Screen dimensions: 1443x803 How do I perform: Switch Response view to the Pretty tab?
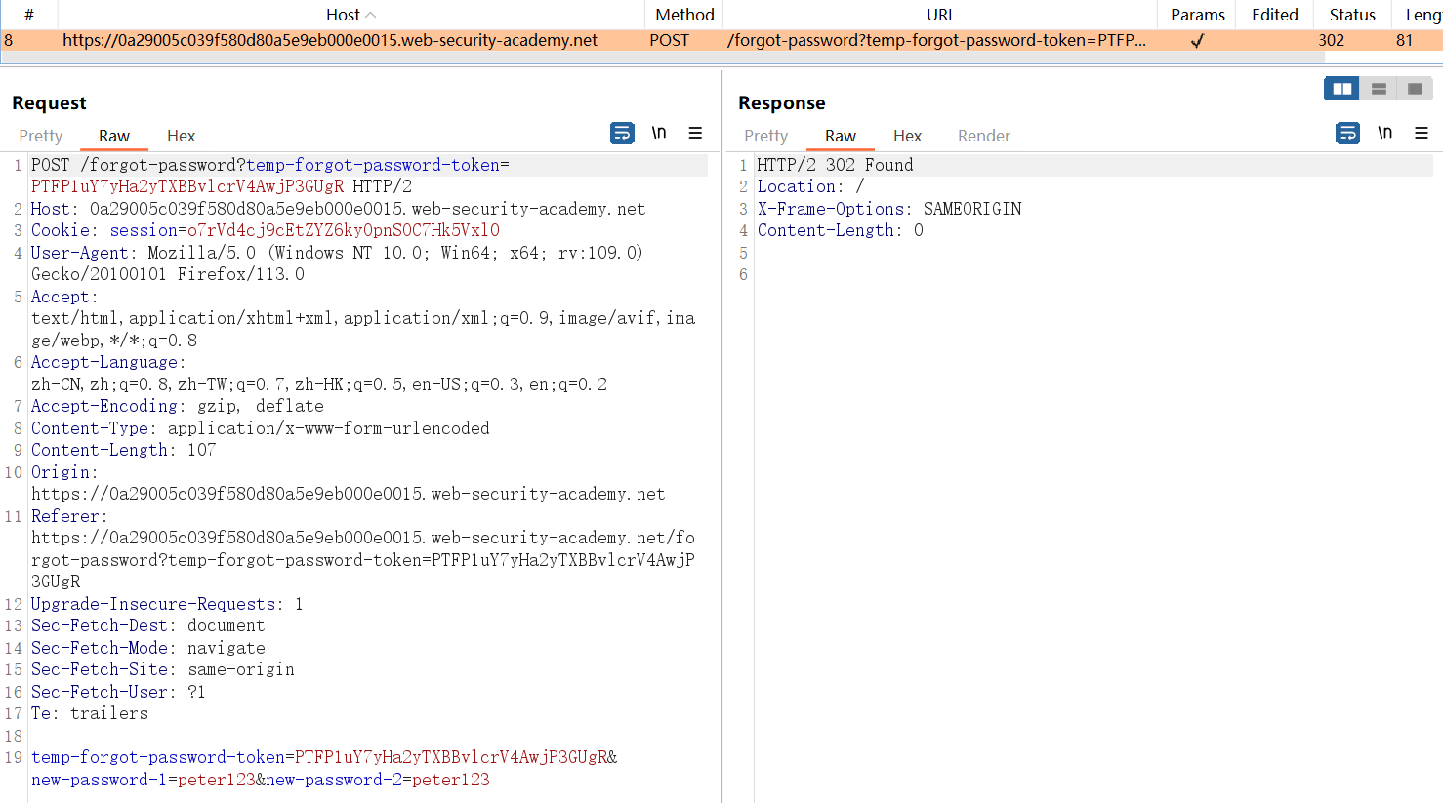tap(765, 136)
